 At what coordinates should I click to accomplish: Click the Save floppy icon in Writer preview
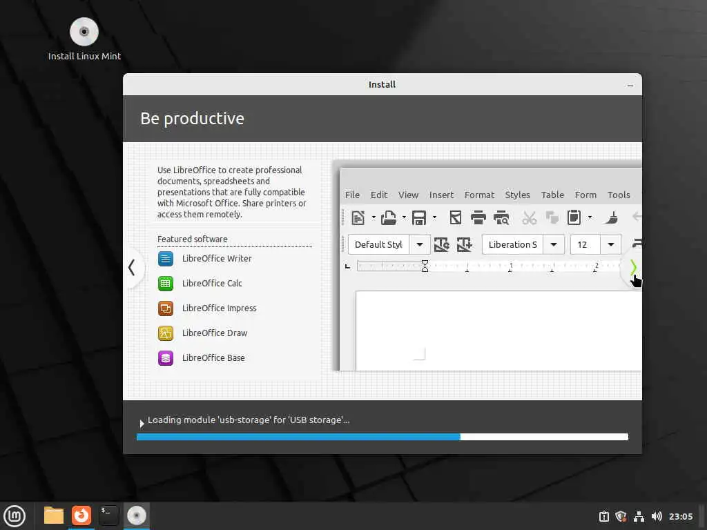pos(419,218)
